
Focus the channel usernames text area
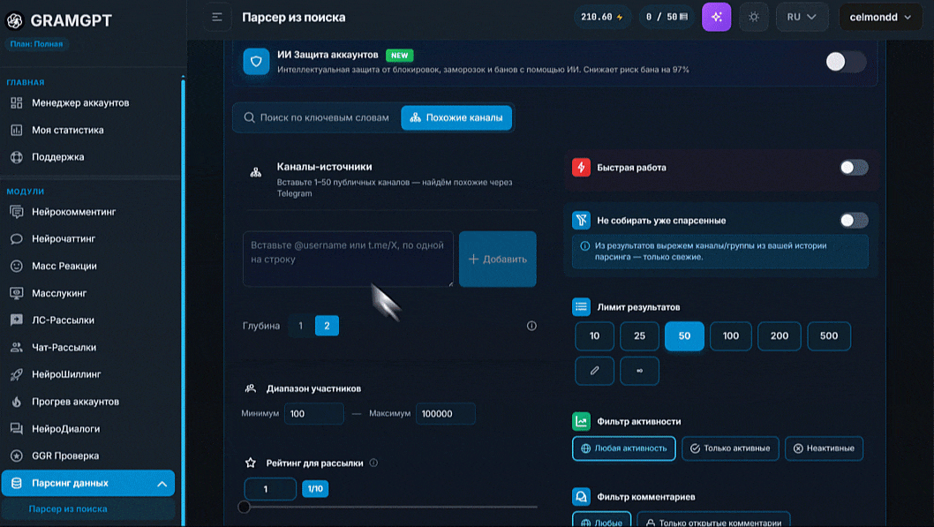(x=348, y=259)
